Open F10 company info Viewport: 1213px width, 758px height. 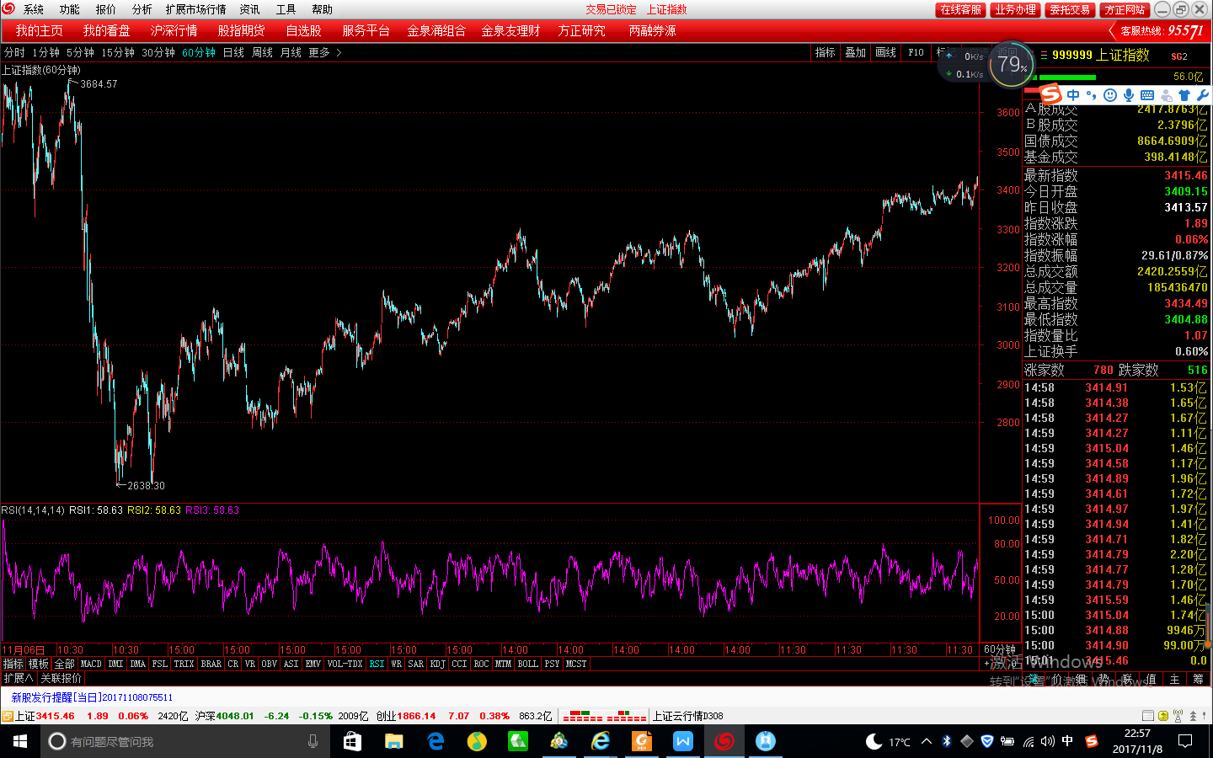coord(916,52)
